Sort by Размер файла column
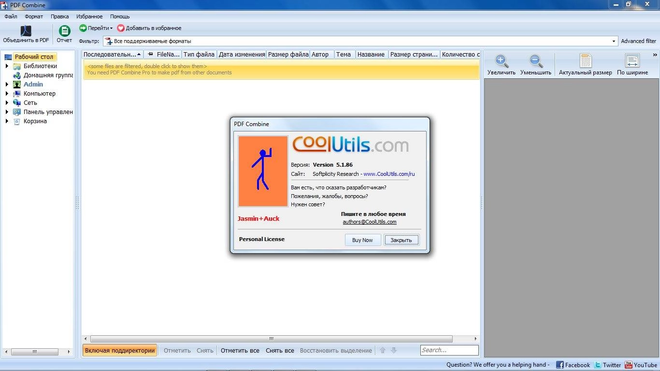The image size is (660, 371). click(x=288, y=55)
